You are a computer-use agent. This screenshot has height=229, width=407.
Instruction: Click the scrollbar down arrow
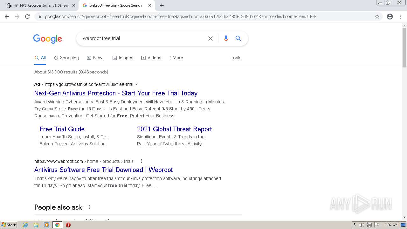pos(404,217)
